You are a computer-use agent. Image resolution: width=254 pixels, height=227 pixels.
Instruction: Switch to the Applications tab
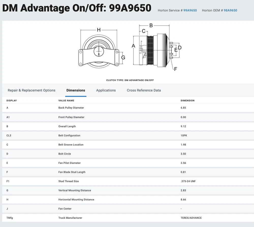tap(106, 90)
